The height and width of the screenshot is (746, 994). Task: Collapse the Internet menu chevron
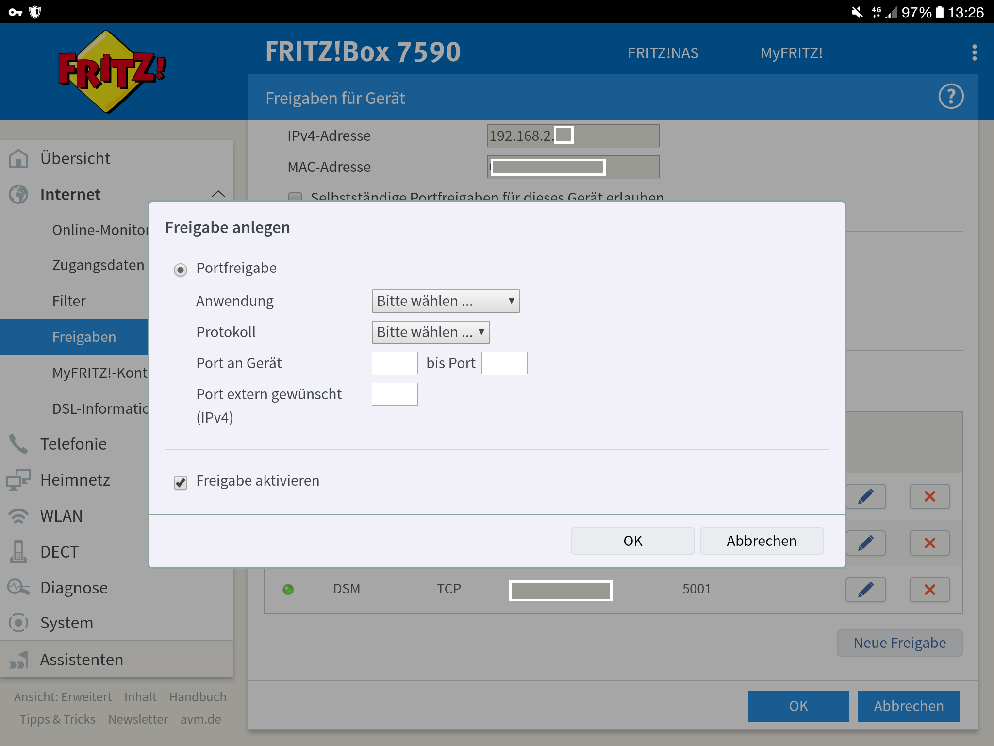pyautogui.click(x=218, y=194)
